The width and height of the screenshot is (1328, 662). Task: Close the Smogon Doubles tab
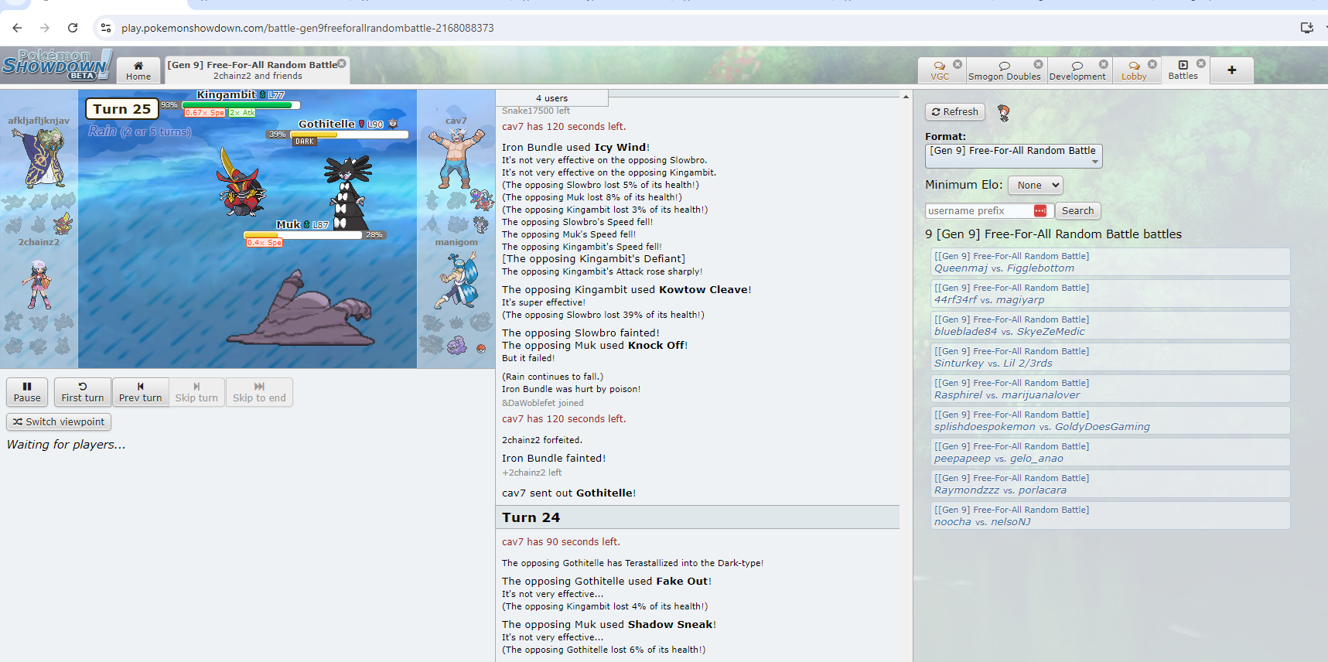click(x=1038, y=64)
